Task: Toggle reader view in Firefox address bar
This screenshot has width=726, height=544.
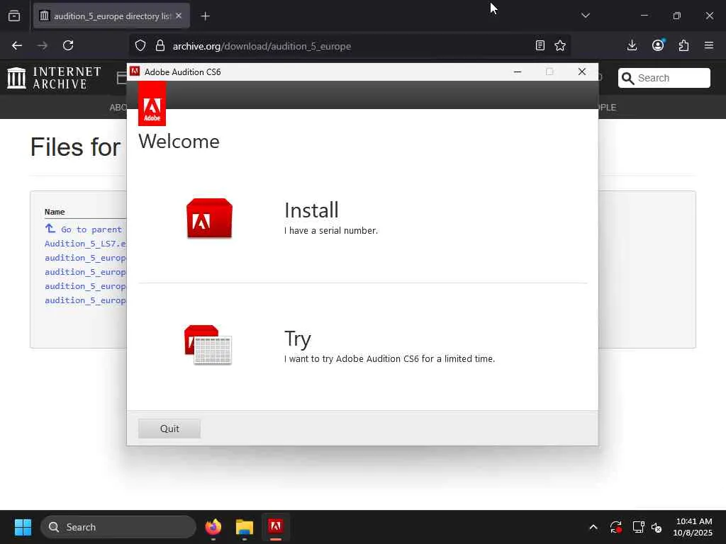Action: [x=540, y=45]
